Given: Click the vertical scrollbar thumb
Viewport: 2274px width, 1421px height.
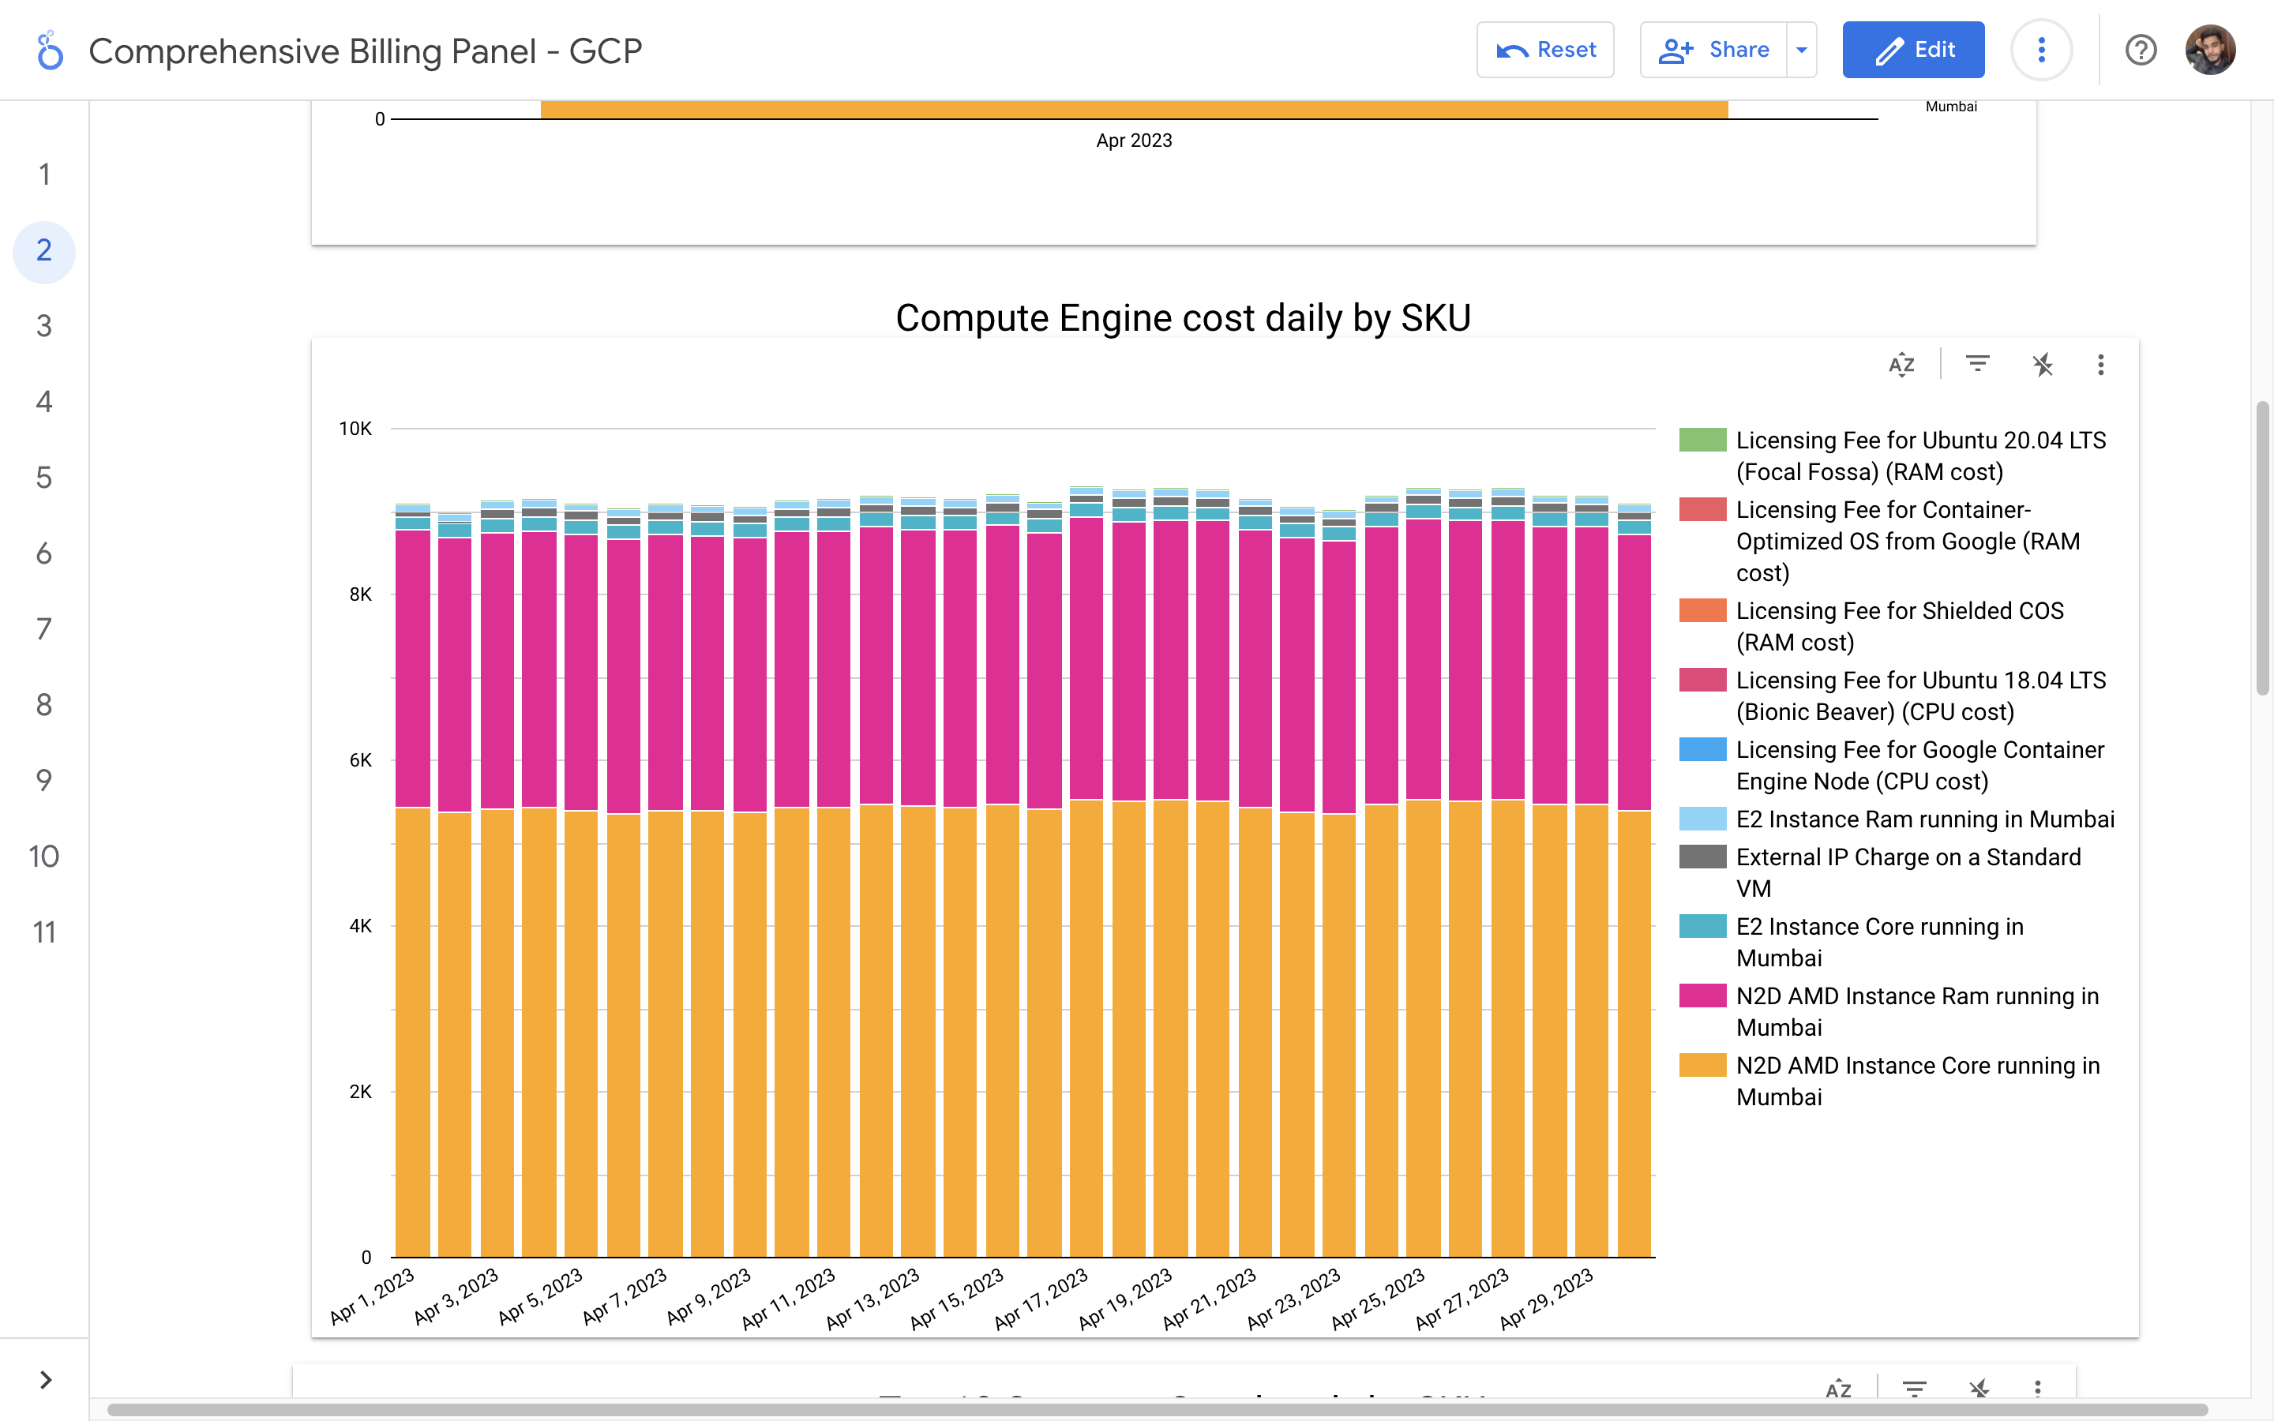Looking at the screenshot, I should (x=2262, y=548).
